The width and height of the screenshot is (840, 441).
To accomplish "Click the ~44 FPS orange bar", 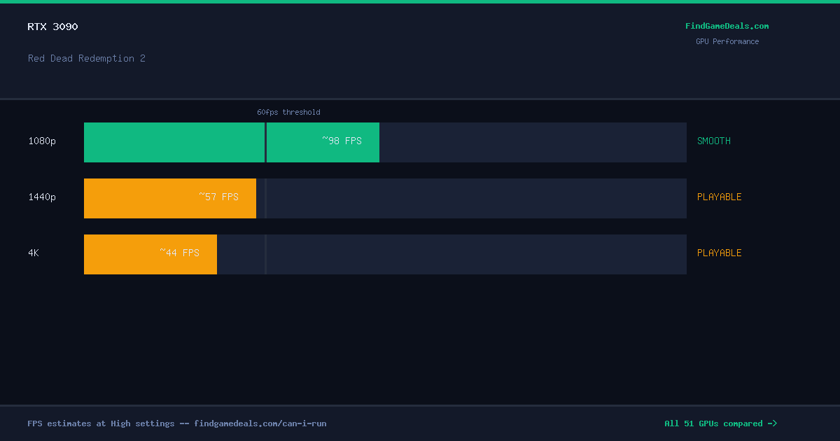I will 150,255.
